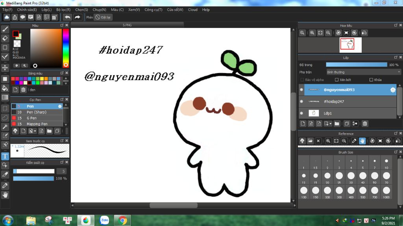Undock the Brush Size panel
The width and height of the screenshot is (403, 226).
[396, 152]
